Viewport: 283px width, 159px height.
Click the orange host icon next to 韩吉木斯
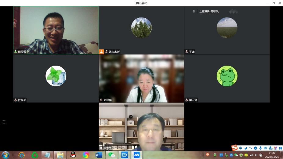click(101, 52)
